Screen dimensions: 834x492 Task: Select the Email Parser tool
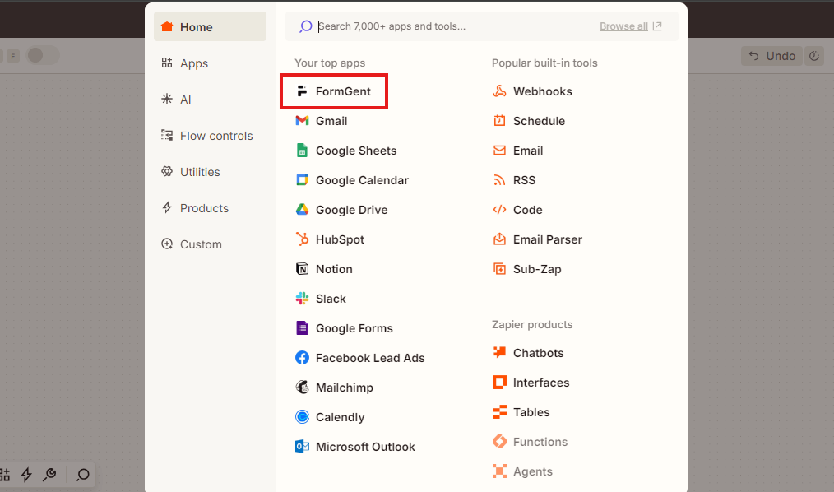coord(537,240)
